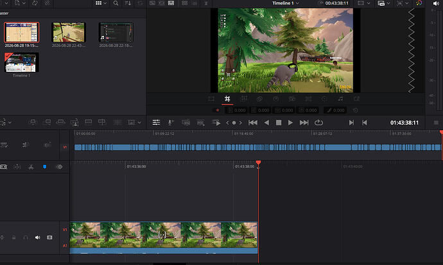Open the Composite tool under the viewer

click(x=259, y=99)
